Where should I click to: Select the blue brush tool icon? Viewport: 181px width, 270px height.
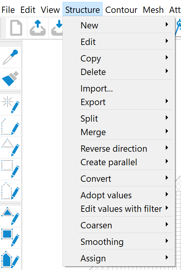click(11, 79)
